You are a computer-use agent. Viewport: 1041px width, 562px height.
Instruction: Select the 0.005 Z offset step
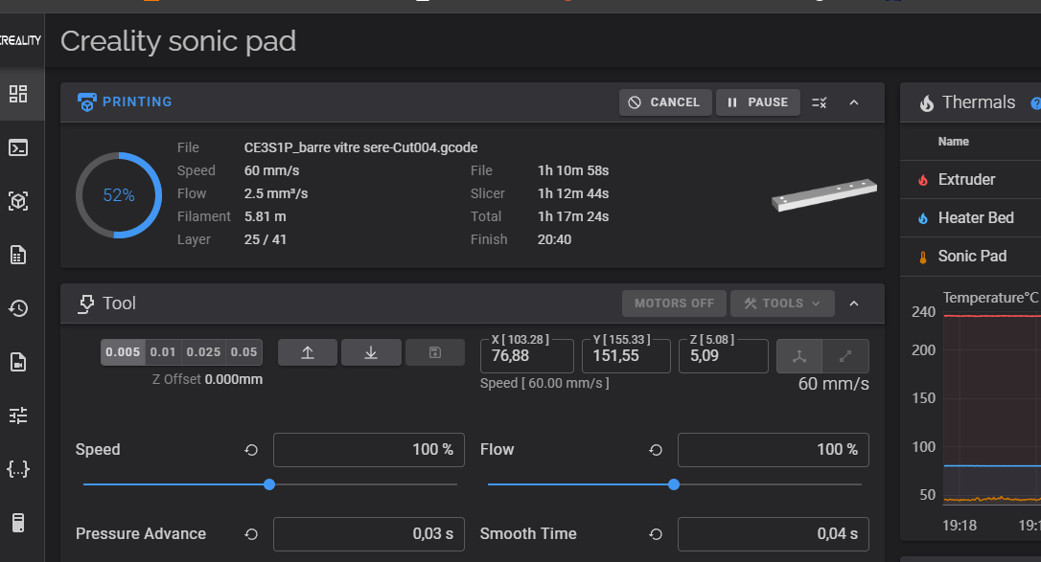pyautogui.click(x=123, y=352)
